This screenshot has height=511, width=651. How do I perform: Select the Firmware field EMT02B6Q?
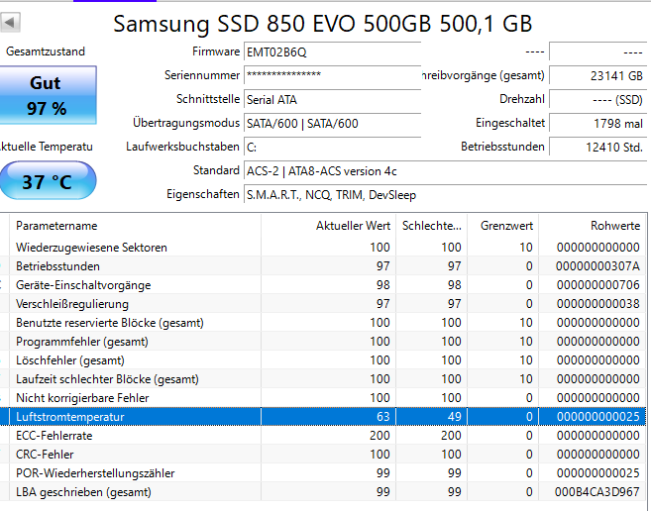[x=333, y=52]
